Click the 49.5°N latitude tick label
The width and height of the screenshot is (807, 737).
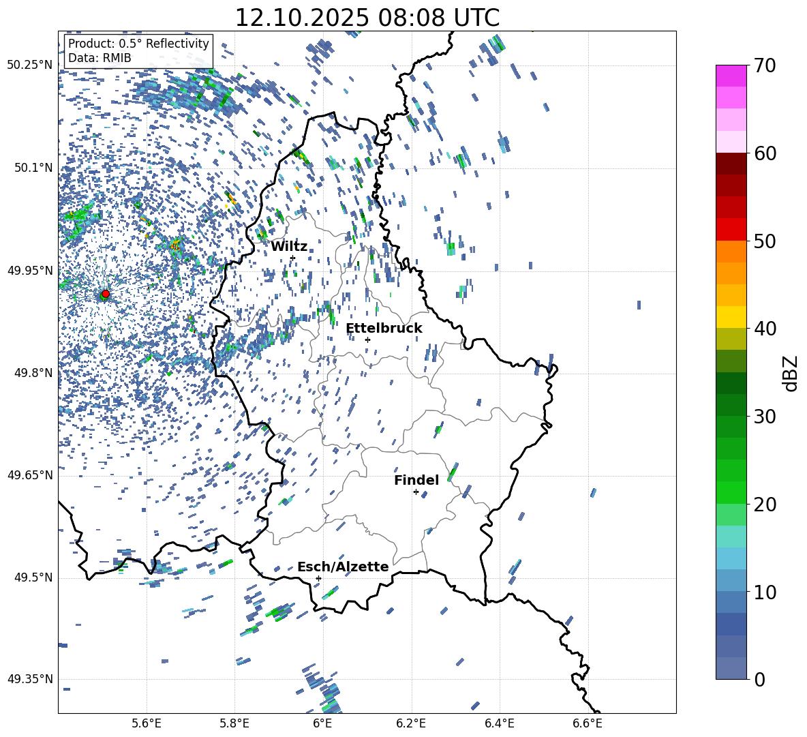click(x=32, y=577)
